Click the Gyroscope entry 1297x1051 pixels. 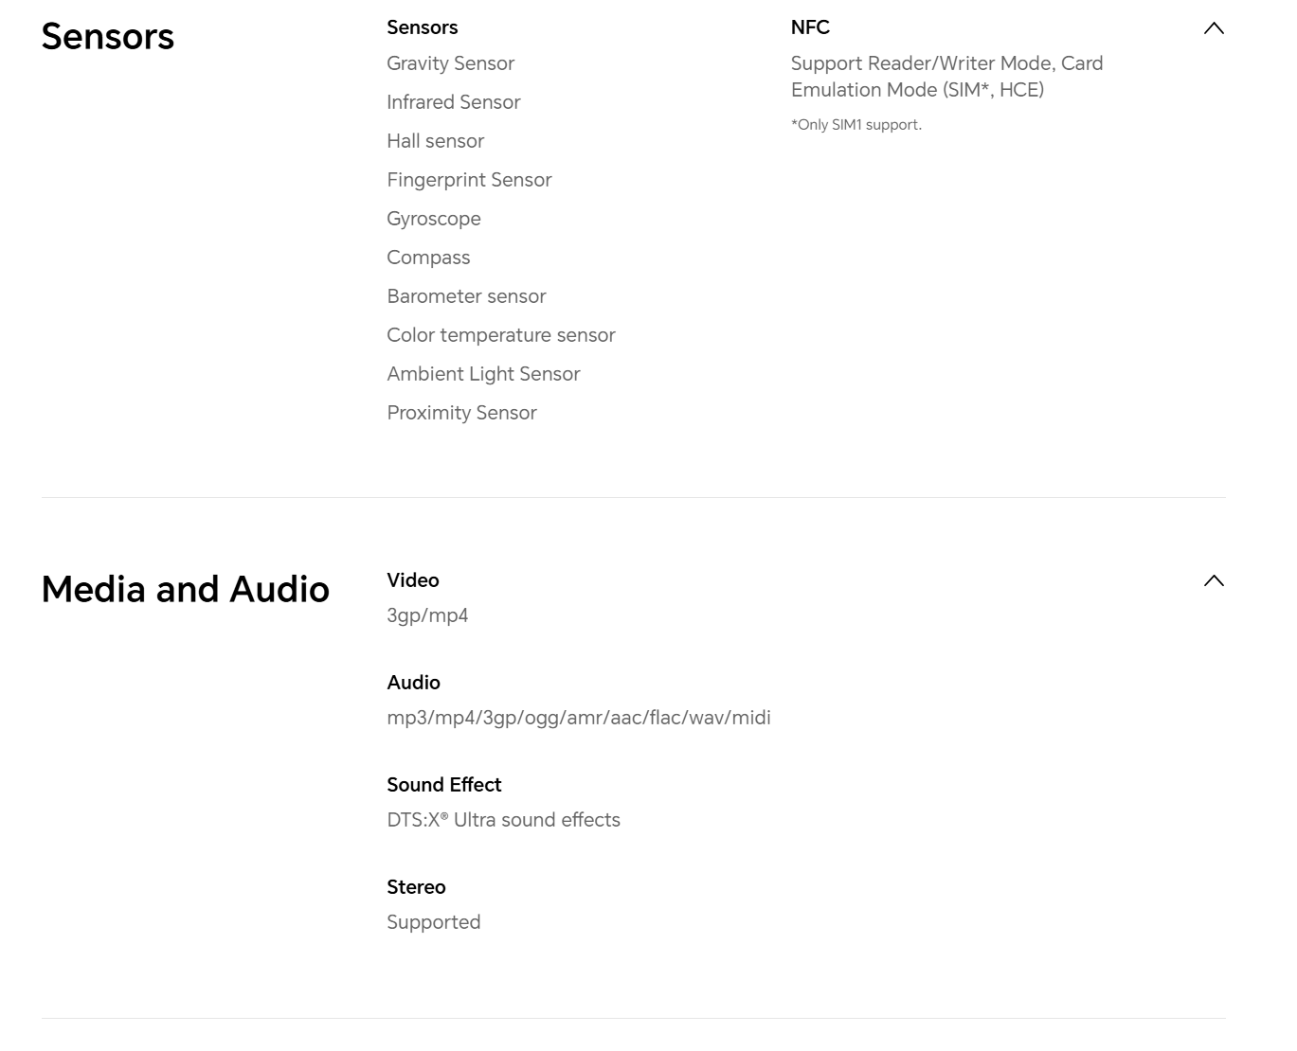coord(433,219)
